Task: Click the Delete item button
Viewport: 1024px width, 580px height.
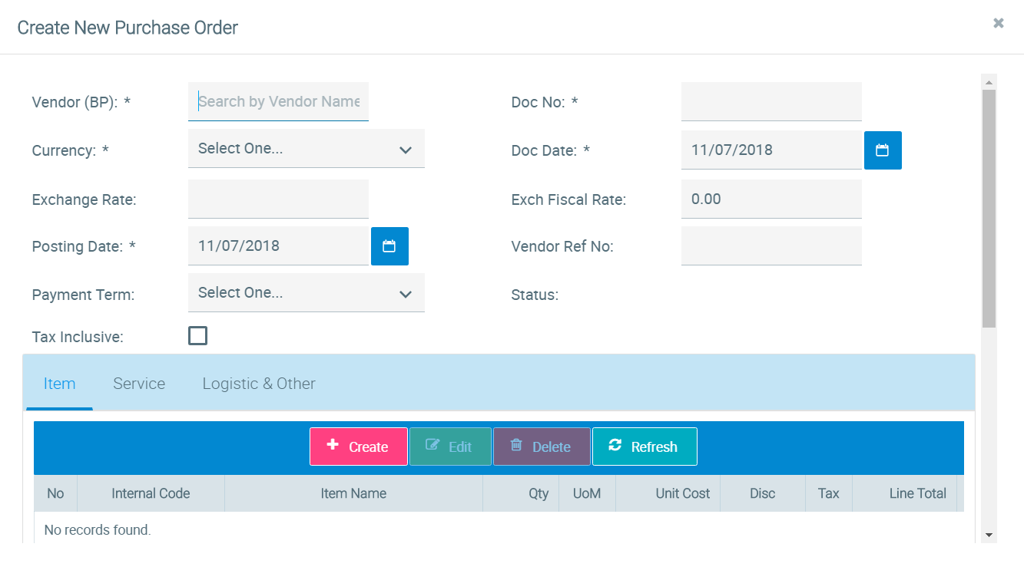Action: pos(542,447)
